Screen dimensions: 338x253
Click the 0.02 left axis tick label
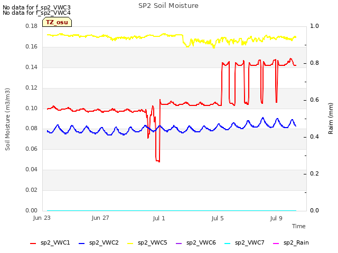pos(32,190)
